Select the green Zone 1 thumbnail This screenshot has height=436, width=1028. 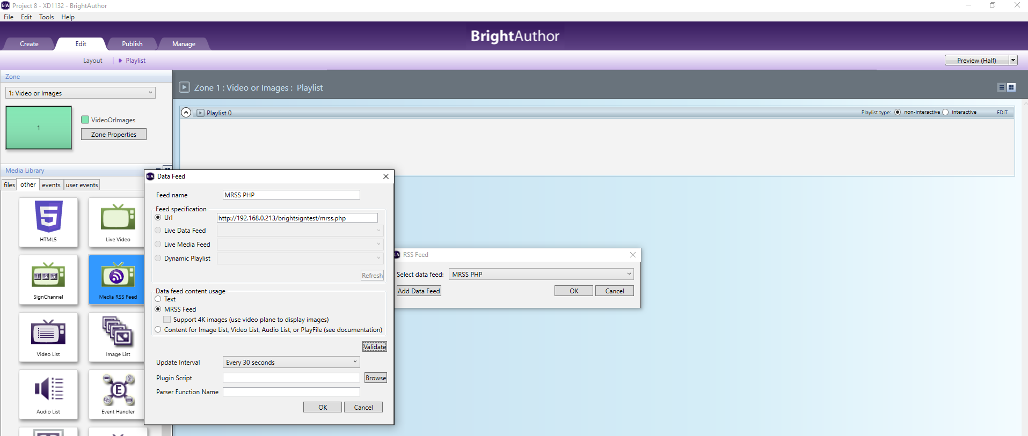click(x=39, y=128)
